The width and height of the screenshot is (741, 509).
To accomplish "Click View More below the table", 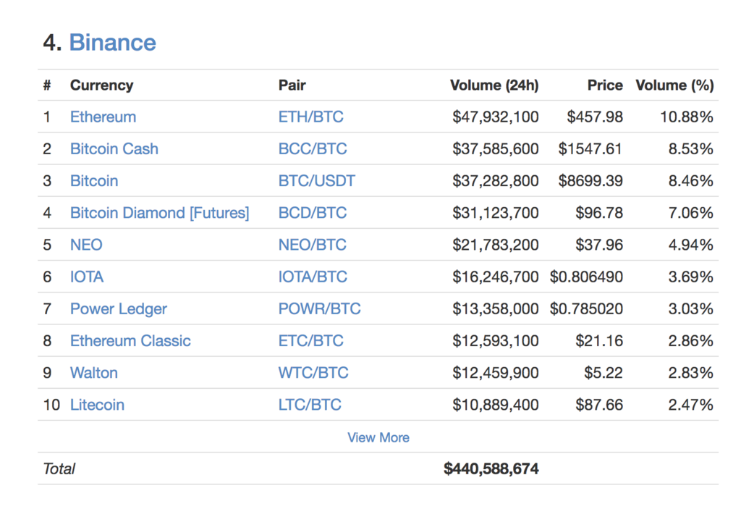I will (x=378, y=437).
